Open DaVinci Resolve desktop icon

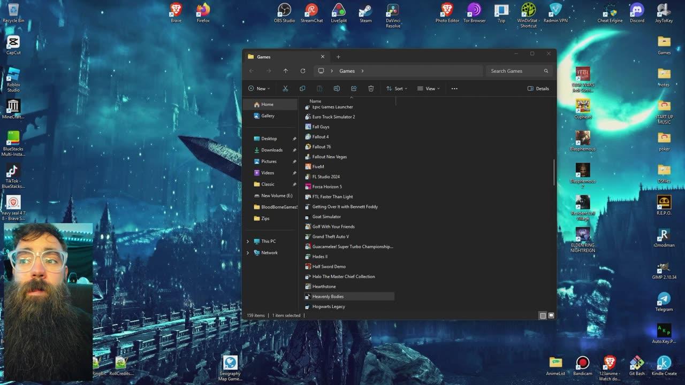pyautogui.click(x=393, y=16)
